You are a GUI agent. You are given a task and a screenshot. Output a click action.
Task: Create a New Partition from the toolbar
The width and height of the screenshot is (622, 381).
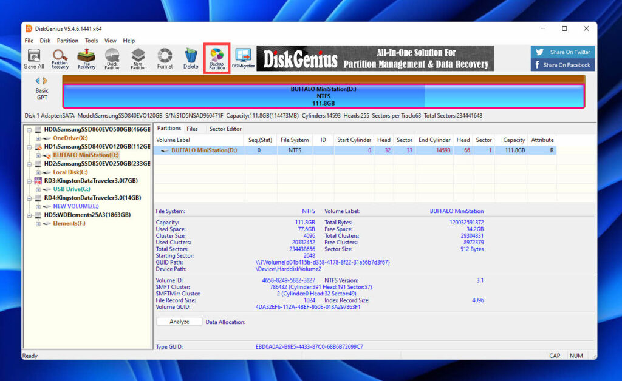click(x=138, y=58)
